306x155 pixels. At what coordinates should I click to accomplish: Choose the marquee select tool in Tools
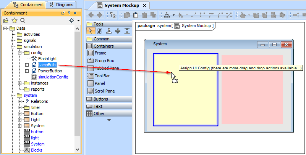click(x=100, y=31)
